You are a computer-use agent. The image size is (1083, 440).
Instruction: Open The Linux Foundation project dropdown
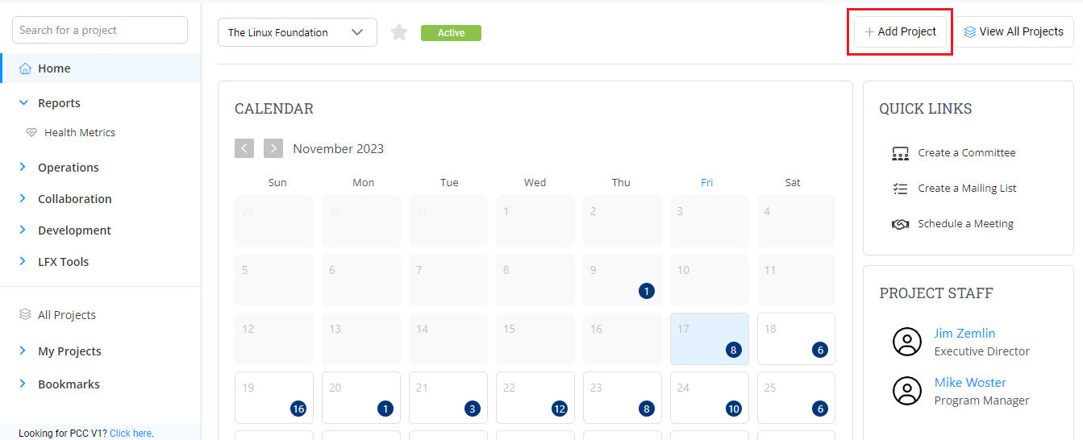(297, 32)
